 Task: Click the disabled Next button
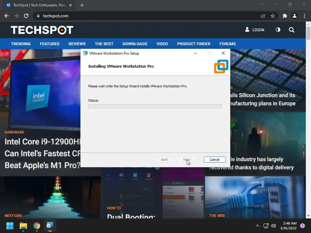[x=187, y=160]
